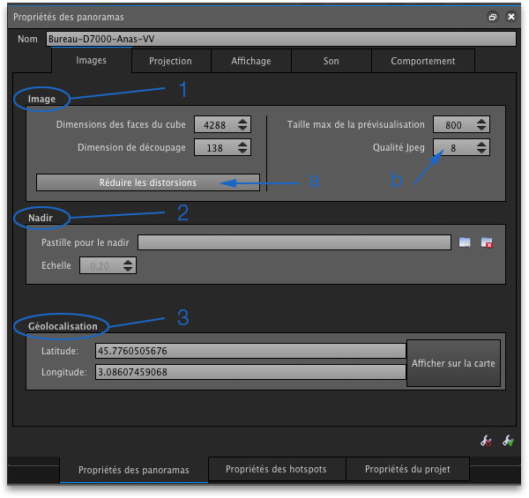Select Propriétés des hotspots bottom tab
Screen dimensions: 529x498
point(276,469)
